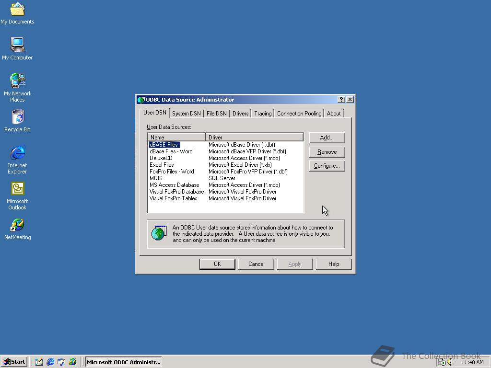Open the Drivers tab
Image resolution: width=491 pixels, height=368 pixels.
click(241, 113)
